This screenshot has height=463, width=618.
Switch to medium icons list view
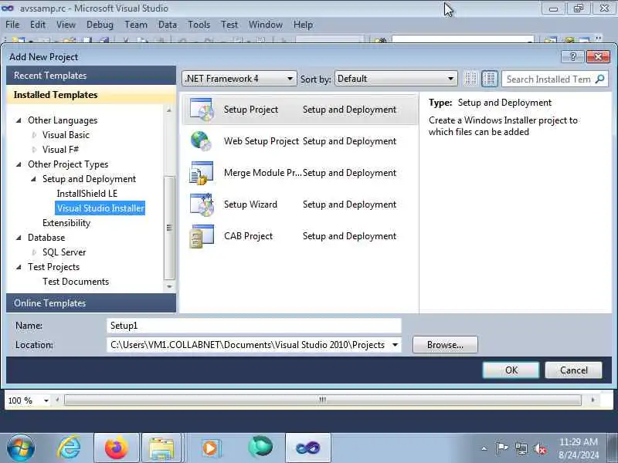pyautogui.click(x=490, y=79)
